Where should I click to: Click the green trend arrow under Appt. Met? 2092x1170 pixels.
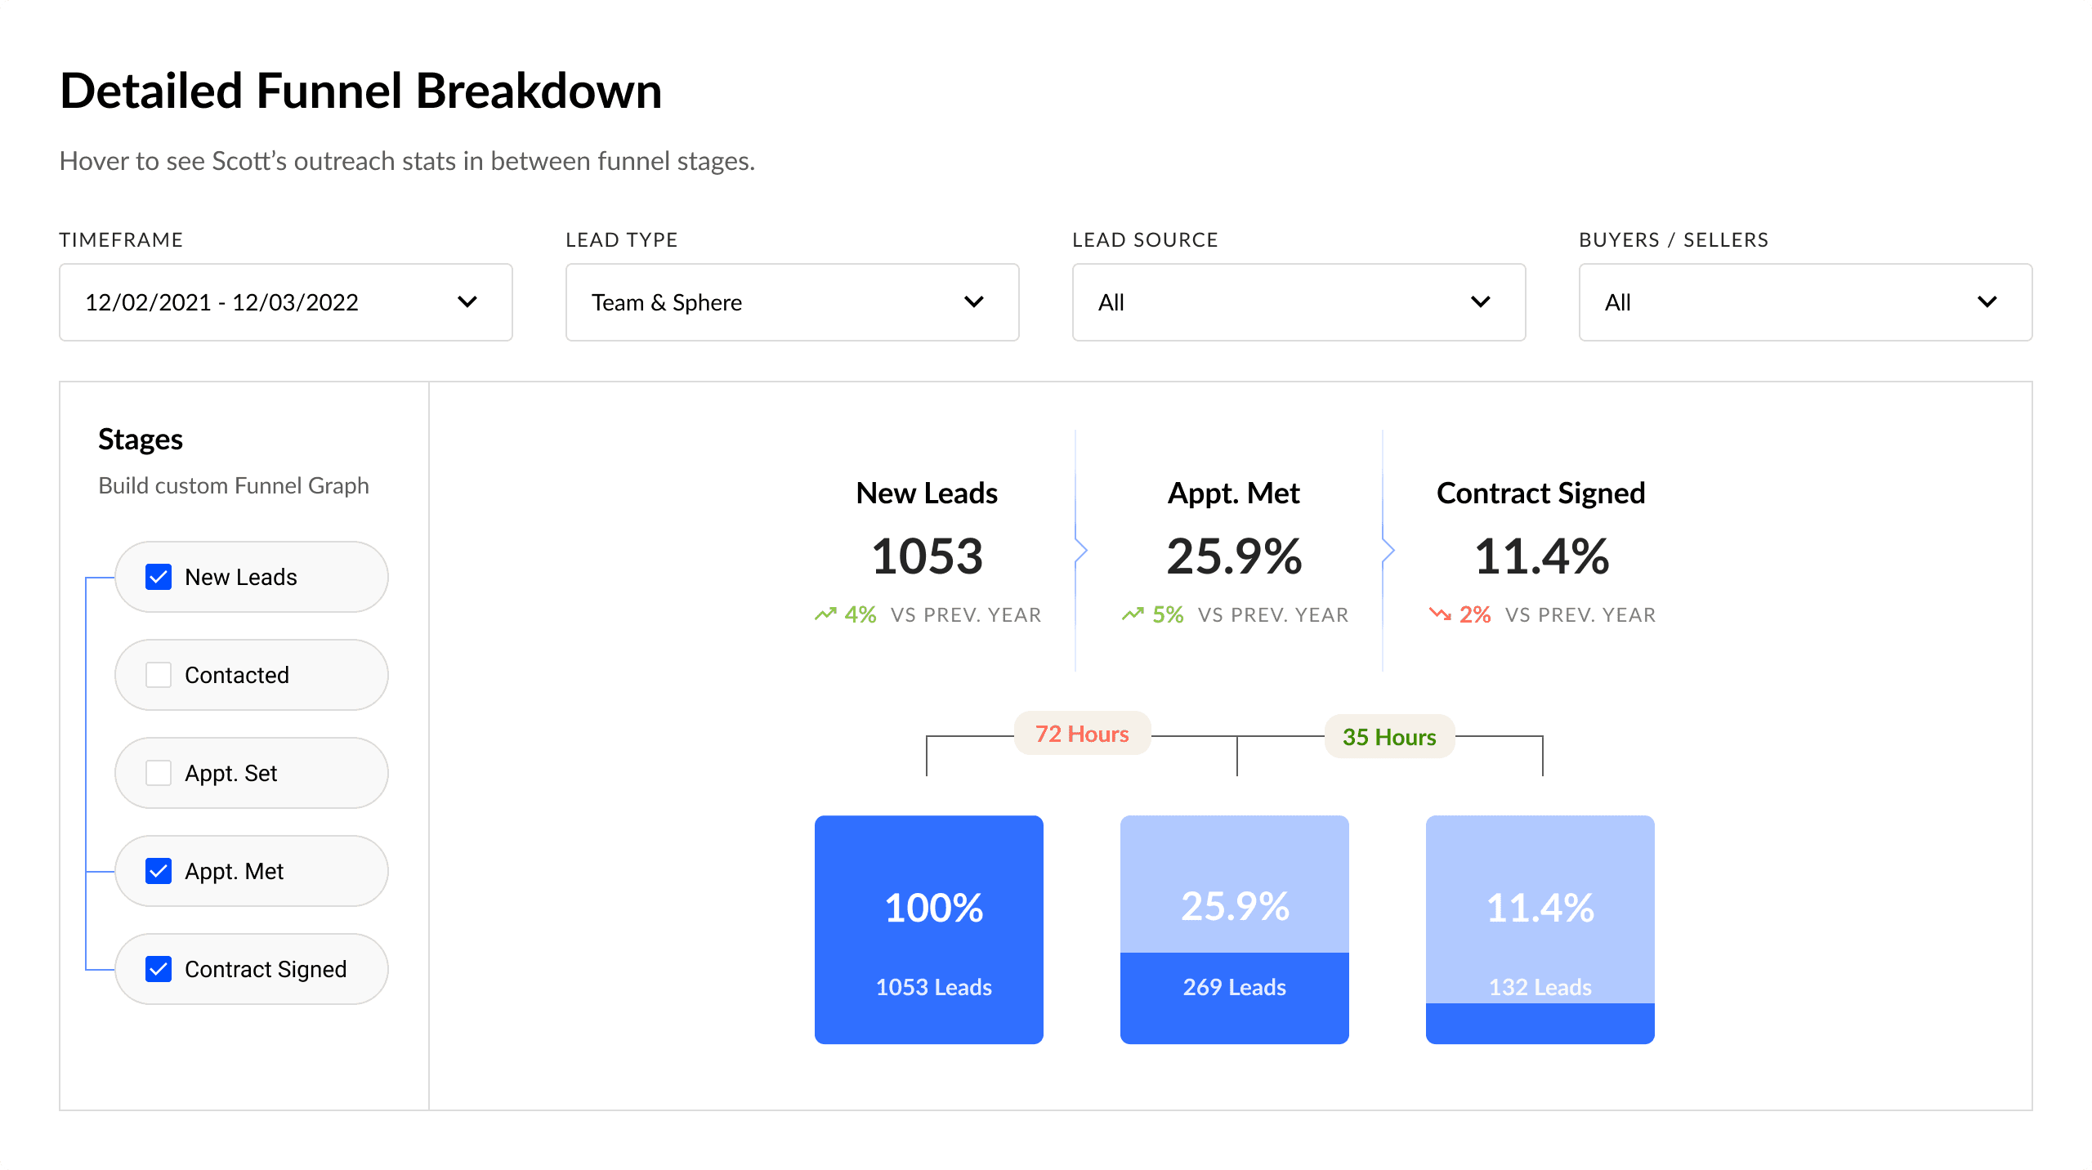coord(1133,614)
